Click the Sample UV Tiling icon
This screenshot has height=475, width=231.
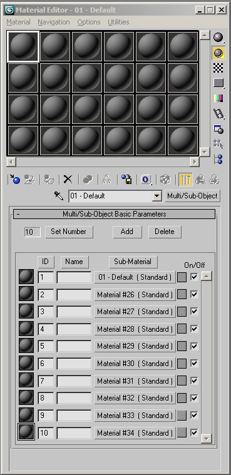tap(218, 83)
